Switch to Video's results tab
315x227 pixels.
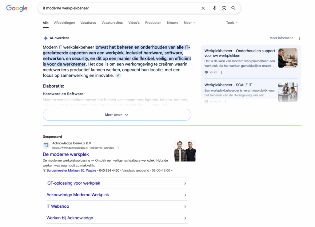pos(134,23)
